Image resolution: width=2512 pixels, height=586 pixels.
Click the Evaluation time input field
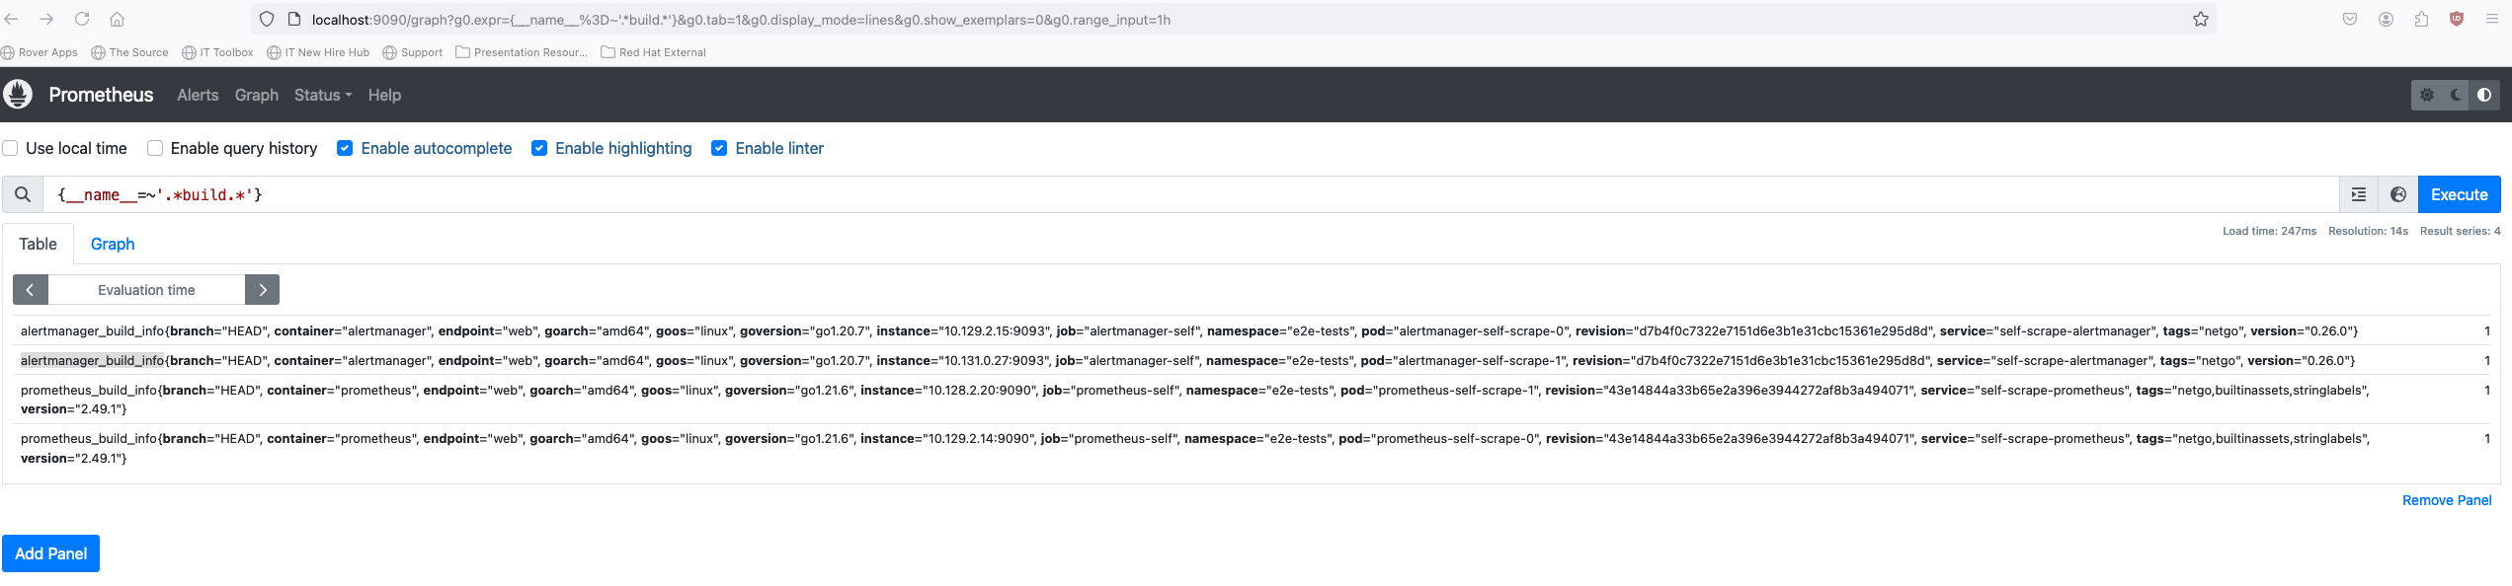(x=146, y=290)
